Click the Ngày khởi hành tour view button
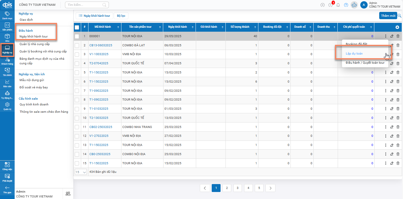The width and height of the screenshot is (403, 199). 95,16
